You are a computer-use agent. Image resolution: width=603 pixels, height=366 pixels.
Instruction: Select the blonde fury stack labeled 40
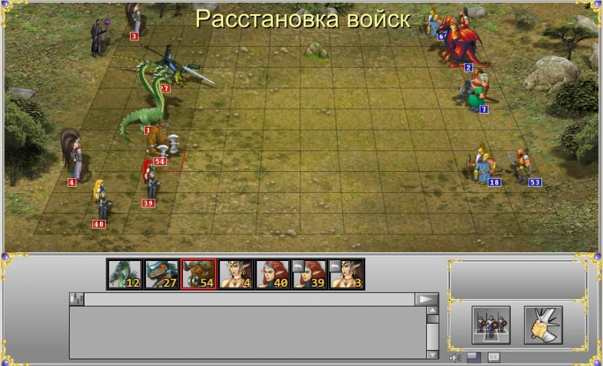tap(101, 203)
